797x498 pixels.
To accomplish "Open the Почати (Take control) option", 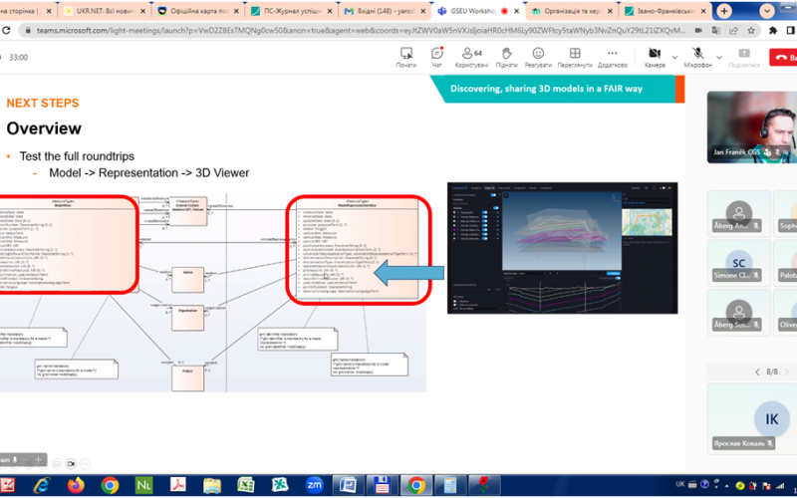I will coord(406,58).
